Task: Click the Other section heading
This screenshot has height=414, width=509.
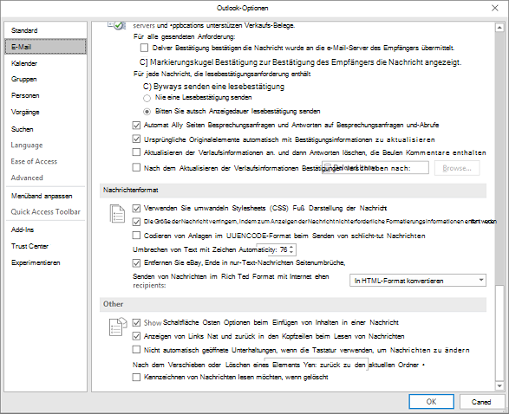Action: pos(113,304)
